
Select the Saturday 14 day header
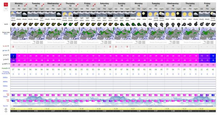click(104, 5)
